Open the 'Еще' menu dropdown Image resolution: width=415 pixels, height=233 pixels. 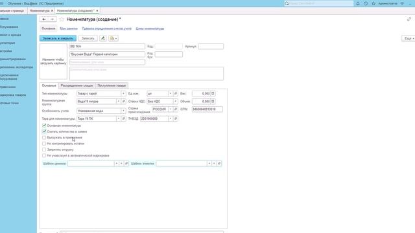(409, 38)
